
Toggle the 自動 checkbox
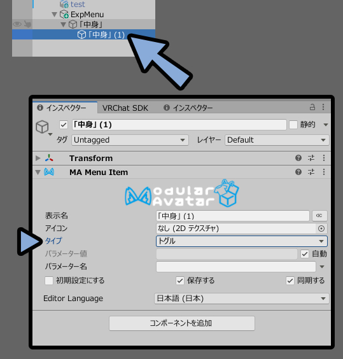point(305,254)
